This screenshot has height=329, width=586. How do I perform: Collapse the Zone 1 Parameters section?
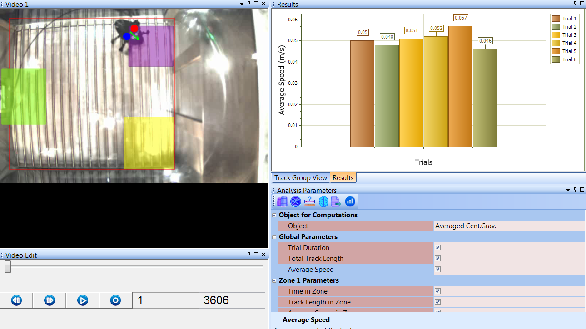(274, 280)
